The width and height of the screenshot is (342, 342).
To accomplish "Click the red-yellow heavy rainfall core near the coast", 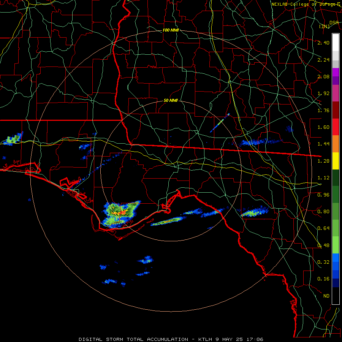I will click(119, 212).
